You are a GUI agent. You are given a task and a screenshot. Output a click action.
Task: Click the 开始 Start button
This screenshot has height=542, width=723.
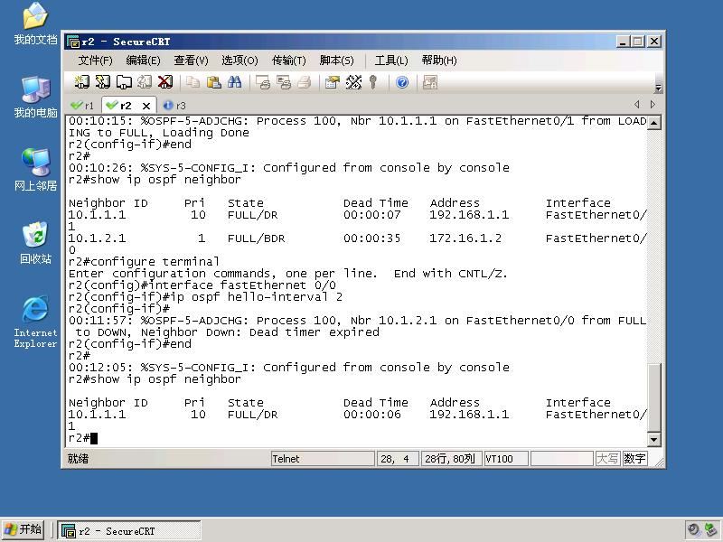coord(23,530)
